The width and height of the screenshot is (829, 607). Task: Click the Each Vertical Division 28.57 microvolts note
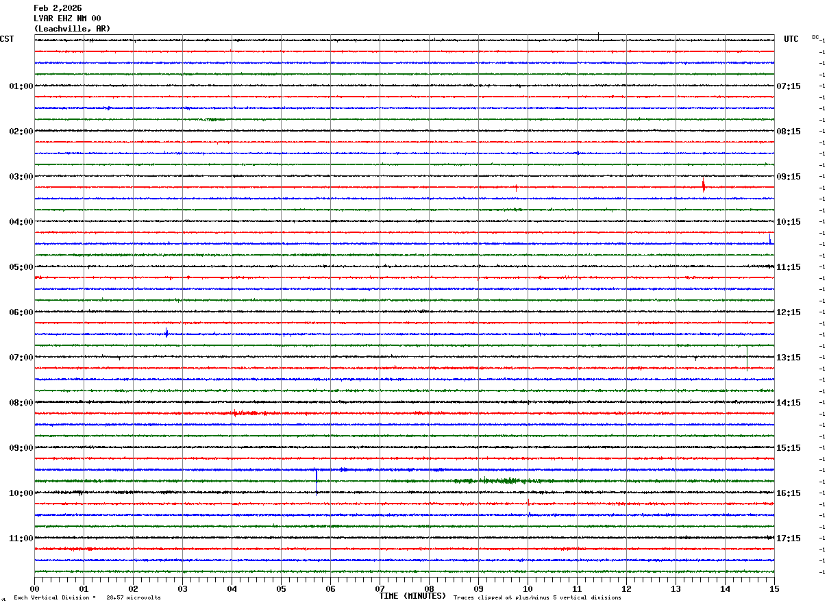[87, 598]
